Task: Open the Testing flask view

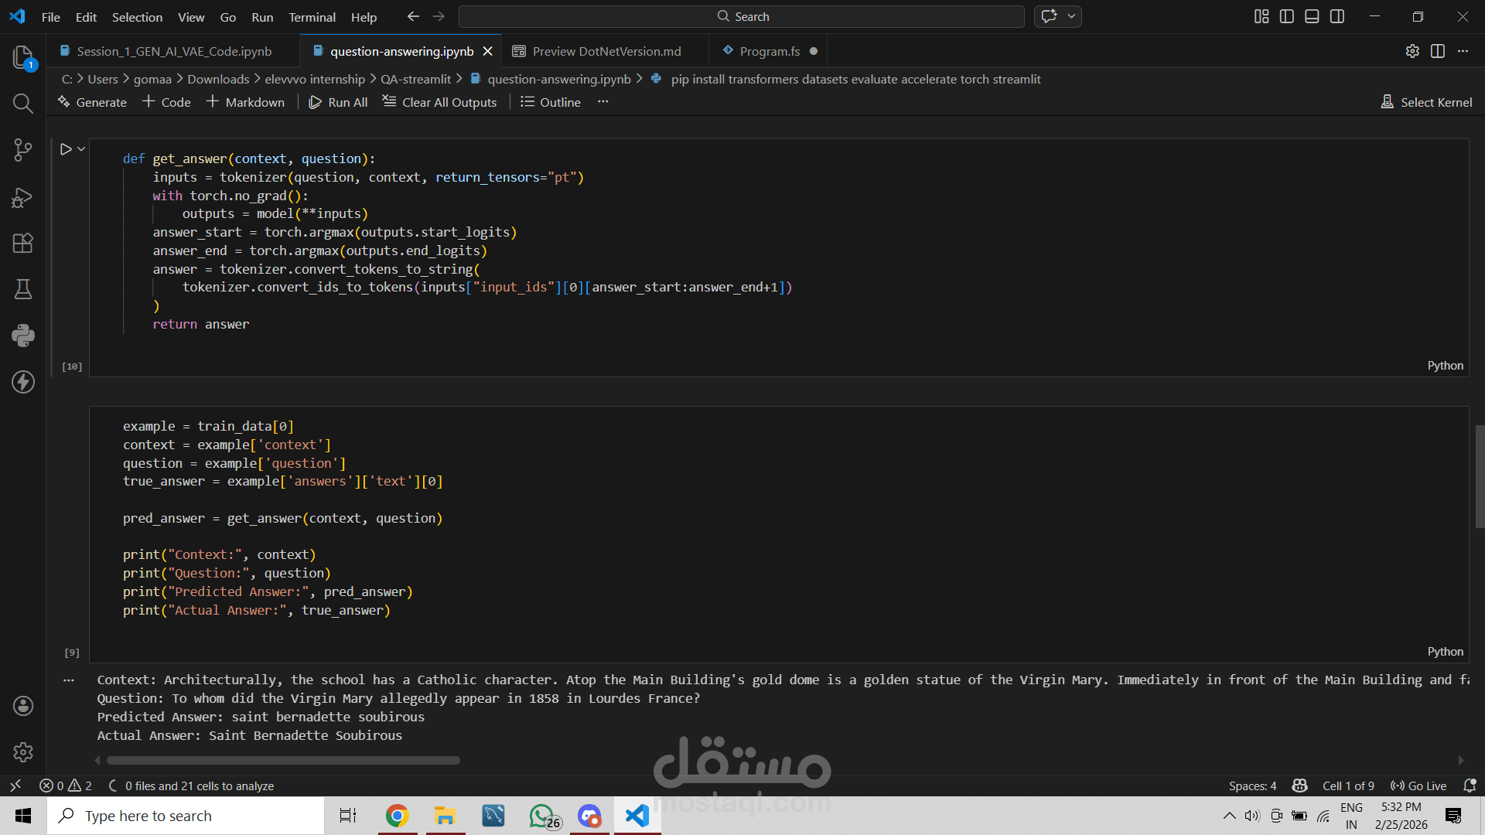Action: point(23,289)
